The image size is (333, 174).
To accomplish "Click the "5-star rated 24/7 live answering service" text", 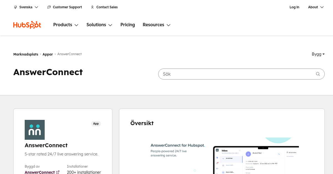I will tap(61, 154).
